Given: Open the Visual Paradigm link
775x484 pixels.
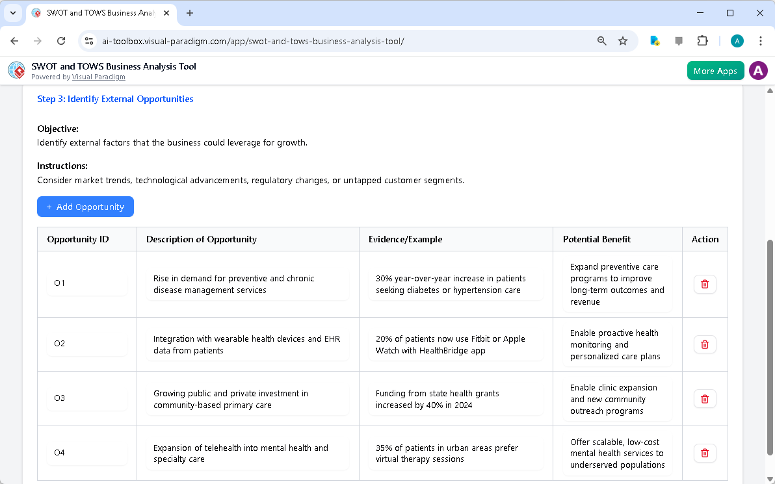Looking at the screenshot, I should 99,77.
